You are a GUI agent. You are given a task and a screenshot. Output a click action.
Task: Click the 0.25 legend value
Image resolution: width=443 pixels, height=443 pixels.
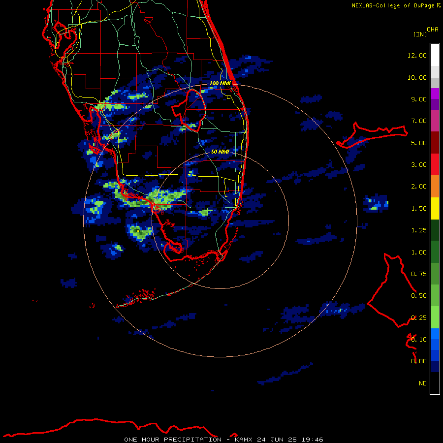[x=419, y=318]
